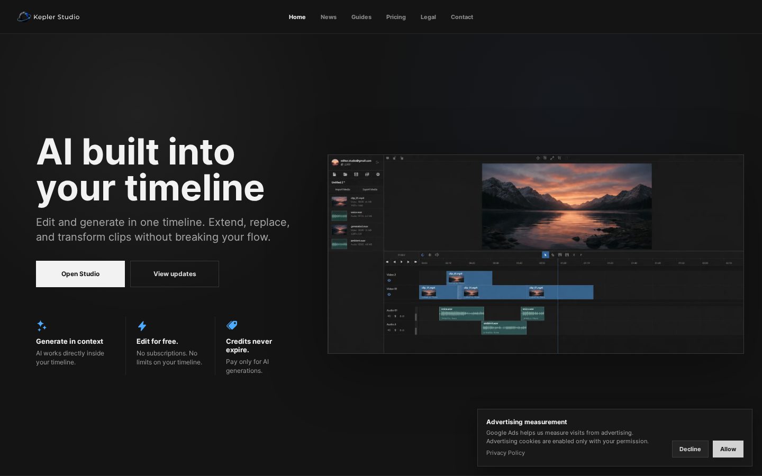Click the open folder icon in the editor preview
This screenshot has height=476, width=762.
click(345, 175)
